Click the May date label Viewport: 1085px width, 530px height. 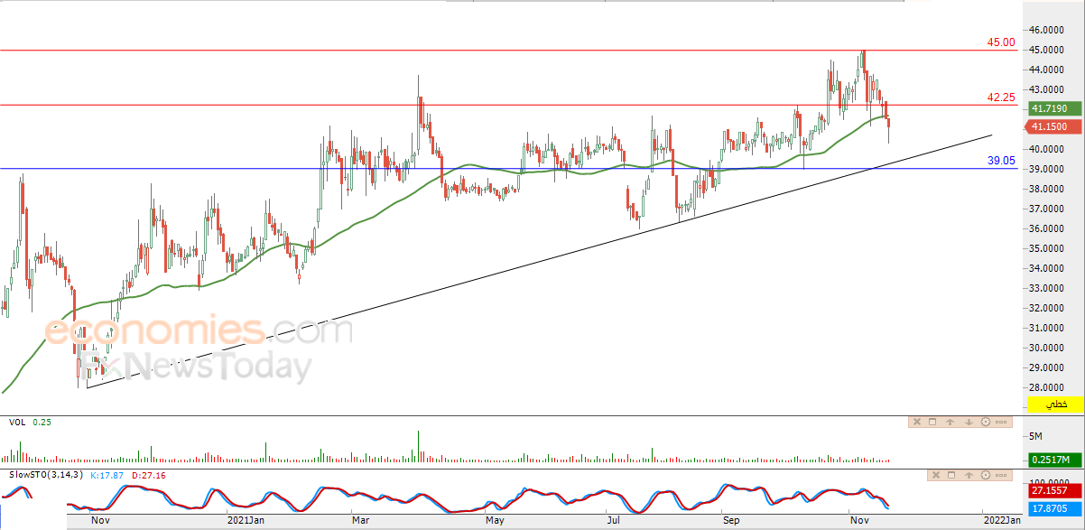click(494, 520)
